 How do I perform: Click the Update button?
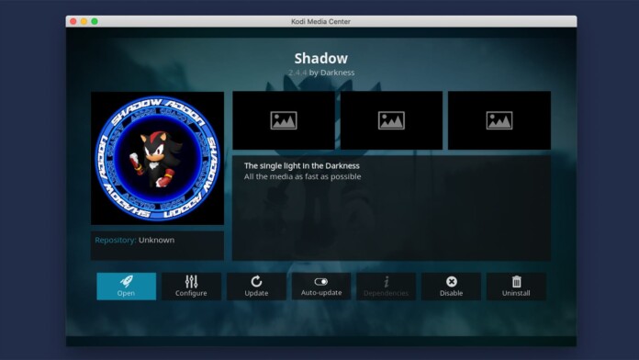click(256, 287)
